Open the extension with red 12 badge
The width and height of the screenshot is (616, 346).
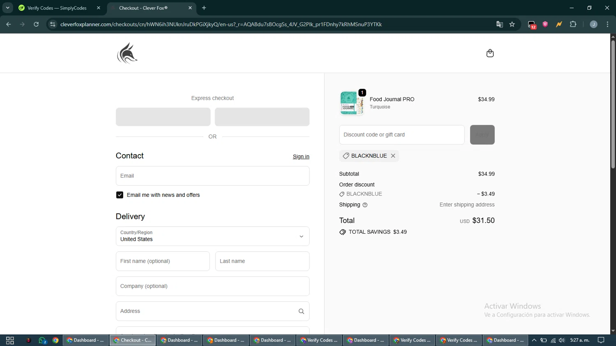click(x=532, y=25)
